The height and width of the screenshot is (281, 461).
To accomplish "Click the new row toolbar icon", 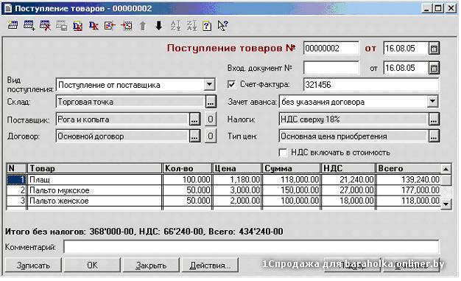I will [x=13, y=26].
